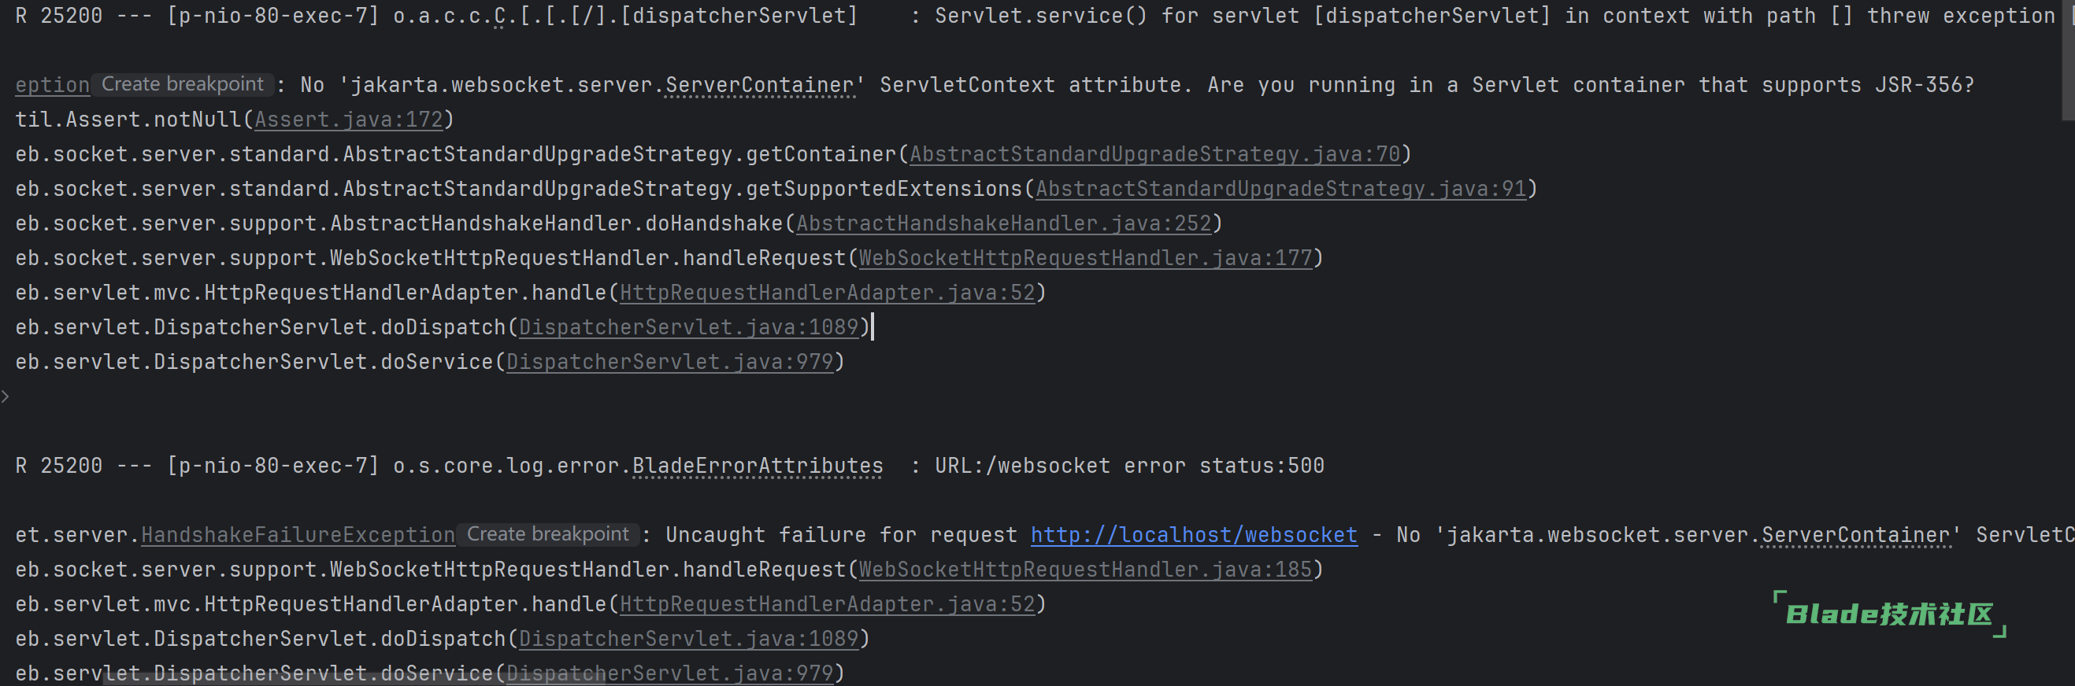Click the first Create breakpoint button

182,84
